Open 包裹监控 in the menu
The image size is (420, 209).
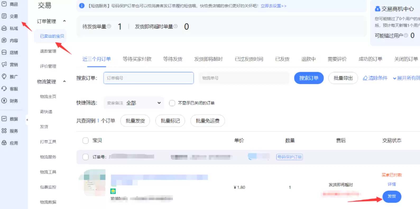click(48, 187)
